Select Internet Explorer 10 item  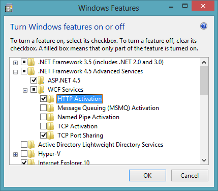pyautogui.click(x=64, y=162)
